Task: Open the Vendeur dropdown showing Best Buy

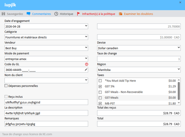Action: pos(86,48)
